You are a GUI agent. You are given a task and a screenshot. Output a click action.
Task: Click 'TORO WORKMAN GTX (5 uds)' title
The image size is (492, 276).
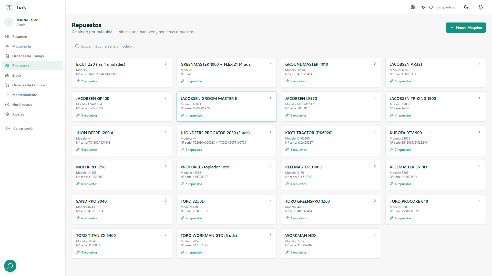coord(209,235)
